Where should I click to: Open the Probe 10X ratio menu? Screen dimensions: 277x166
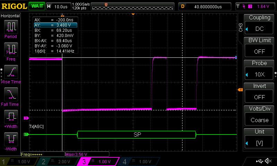pos(259,74)
